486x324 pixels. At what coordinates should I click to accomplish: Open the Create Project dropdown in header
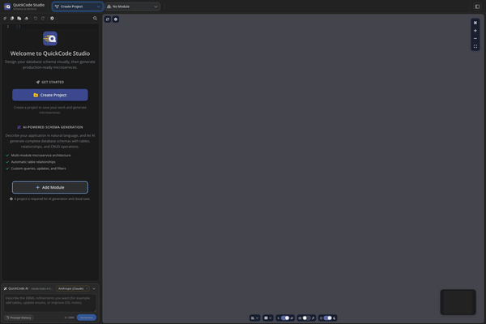pos(77,6)
